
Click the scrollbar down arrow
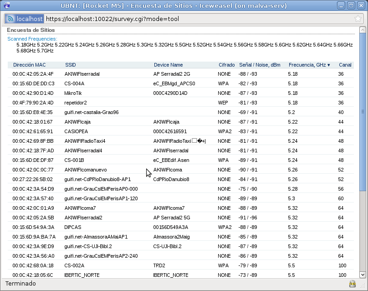pyautogui.click(x=363, y=275)
